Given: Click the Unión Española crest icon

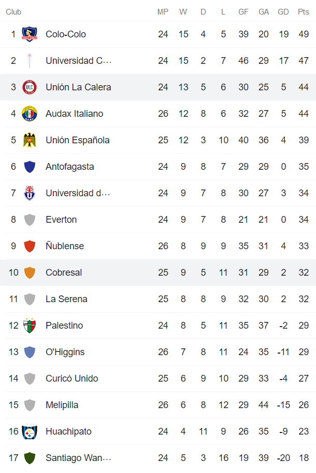Looking at the screenshot, I should click(30, 140).
